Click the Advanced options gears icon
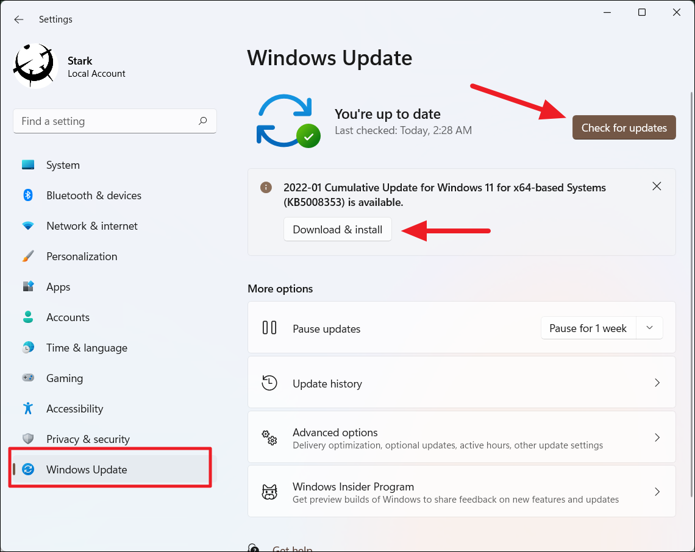The image size is (695, 552). [269, 437]
